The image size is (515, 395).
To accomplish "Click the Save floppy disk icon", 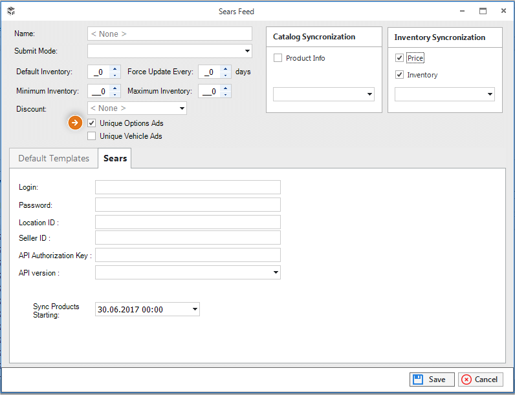I will click(x=418, y=380).
